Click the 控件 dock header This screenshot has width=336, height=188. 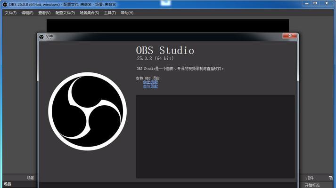[310, 178]
